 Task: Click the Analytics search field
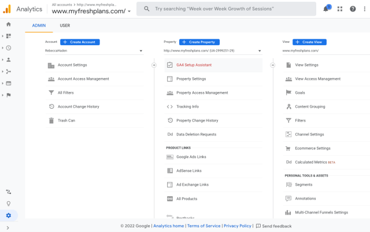tap(226, 9)
